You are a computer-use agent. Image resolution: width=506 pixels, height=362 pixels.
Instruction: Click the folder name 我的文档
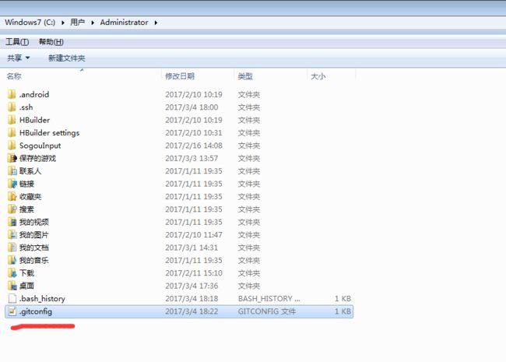[x=34, y=248]
